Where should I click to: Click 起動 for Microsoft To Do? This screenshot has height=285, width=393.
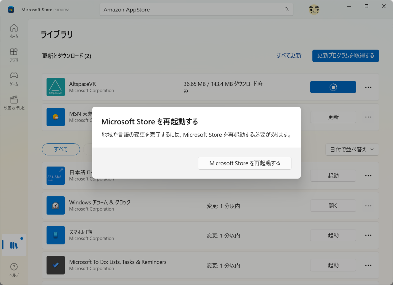point(333,265)
